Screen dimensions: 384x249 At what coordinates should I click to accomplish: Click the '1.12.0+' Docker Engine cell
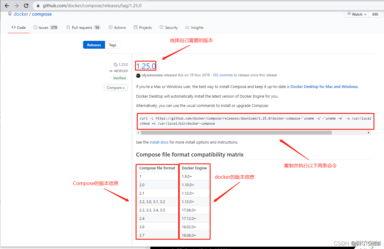[x=194, y=193]
